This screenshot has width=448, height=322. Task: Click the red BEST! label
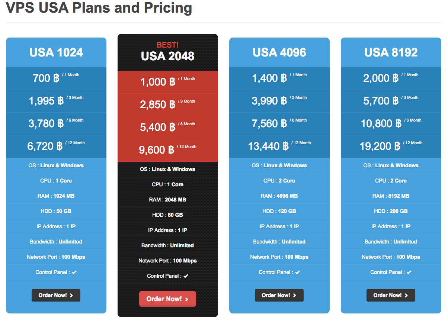tap(167, 45)
